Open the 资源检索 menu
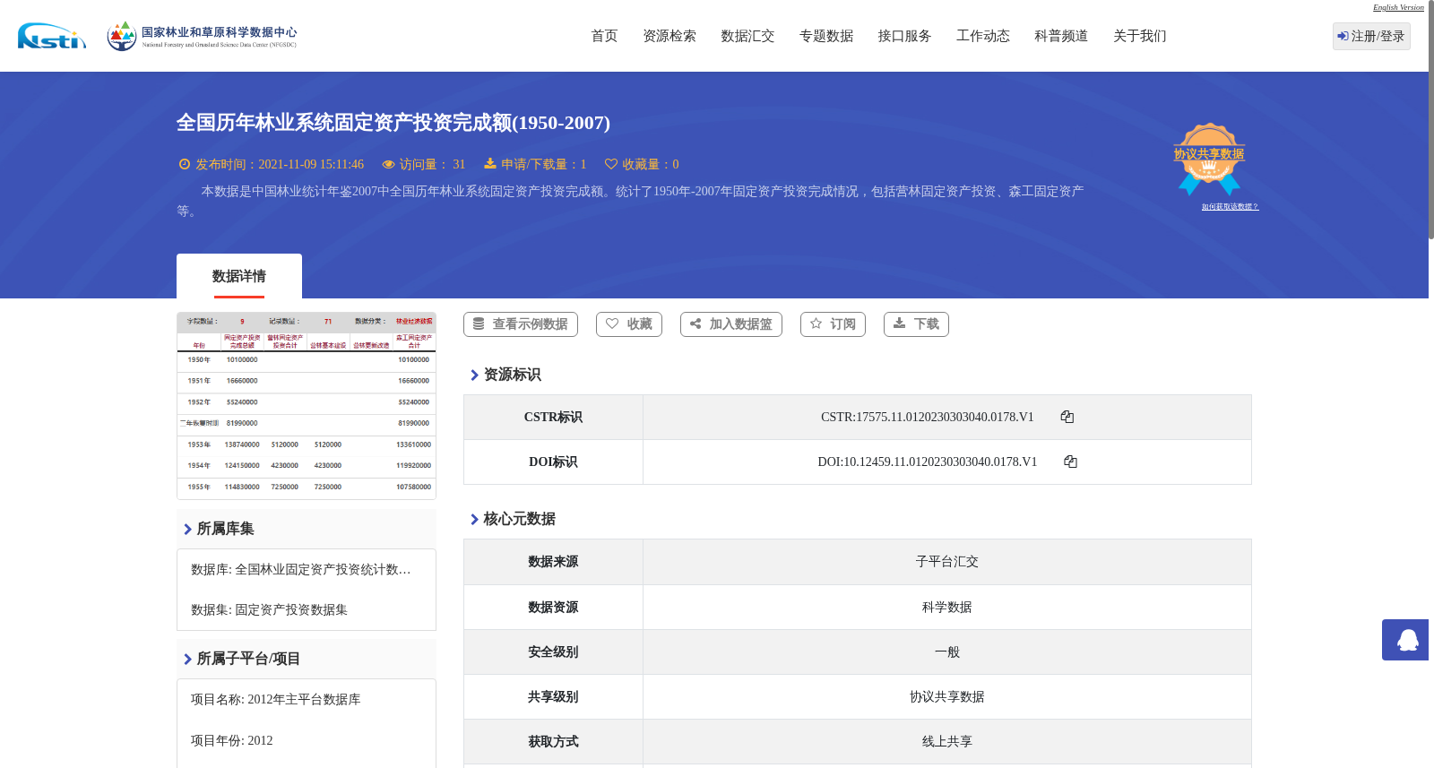The image size is (1434, 768). [x=669, y=36]
